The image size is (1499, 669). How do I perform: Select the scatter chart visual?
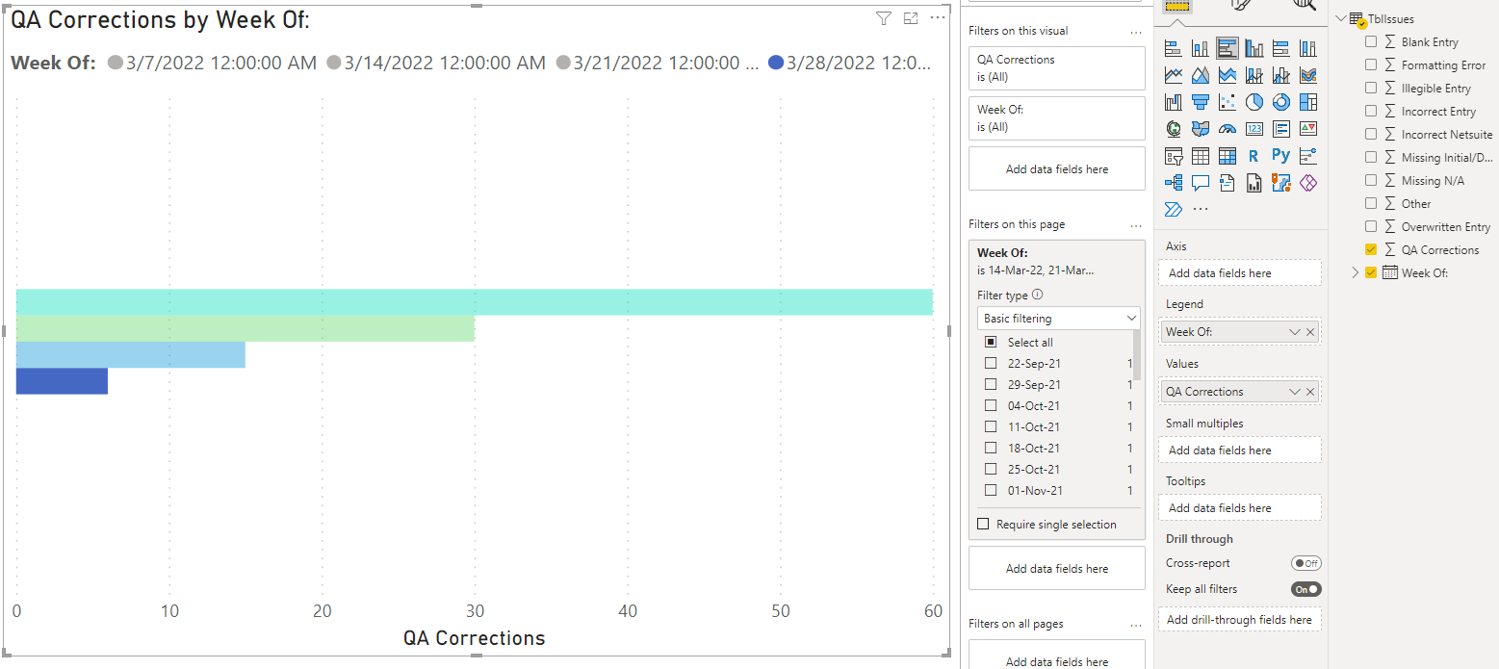(1227, 102)
